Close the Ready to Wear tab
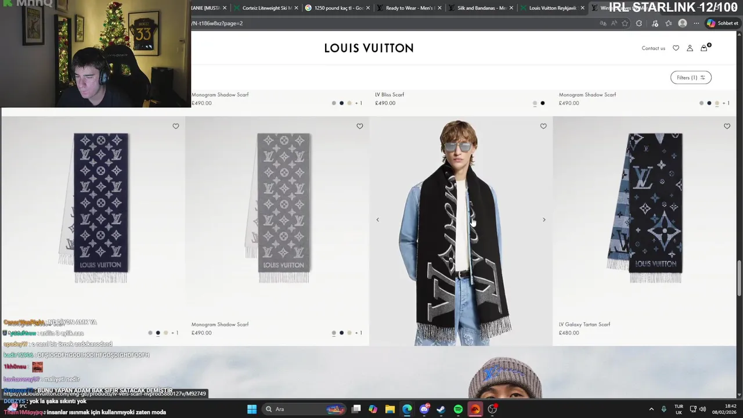The height and width of the screenshot is (418, 743). point(439,8)
